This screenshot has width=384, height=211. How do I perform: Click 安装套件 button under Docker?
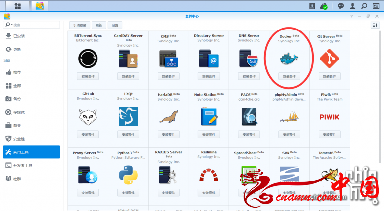(289, 76)
